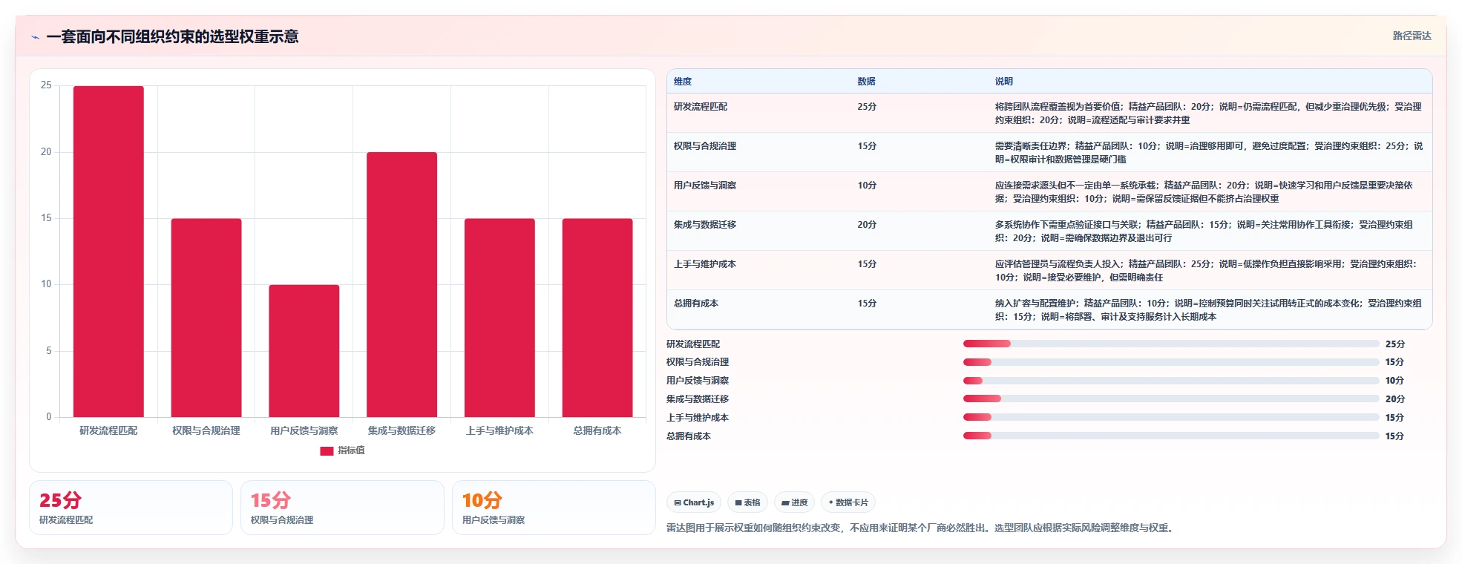Viewport: 1462px width, 564px height.
Task: Click the 10分 value beside the progress bars
Action: [1395, 381]
